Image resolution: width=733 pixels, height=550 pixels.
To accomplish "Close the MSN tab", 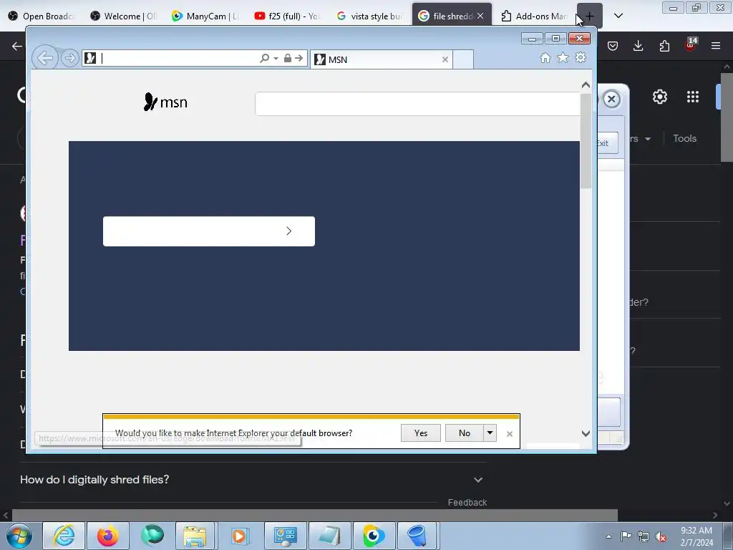I will click(445, 59).
